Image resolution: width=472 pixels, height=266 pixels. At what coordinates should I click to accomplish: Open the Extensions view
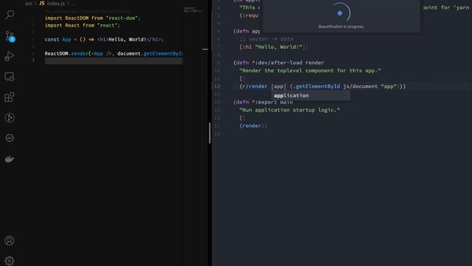(x=10, y=97)
